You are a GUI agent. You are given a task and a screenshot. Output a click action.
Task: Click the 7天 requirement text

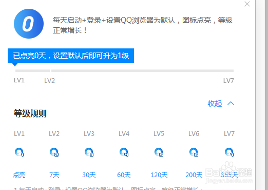click(x=54, y=175)
